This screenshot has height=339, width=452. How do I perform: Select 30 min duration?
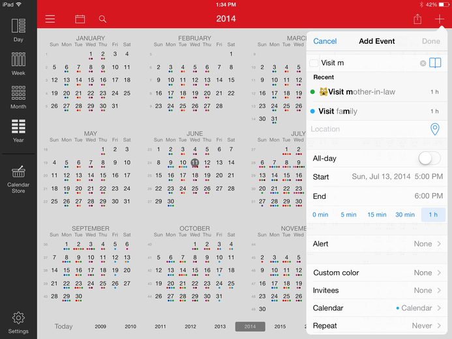tap(405, 214)
